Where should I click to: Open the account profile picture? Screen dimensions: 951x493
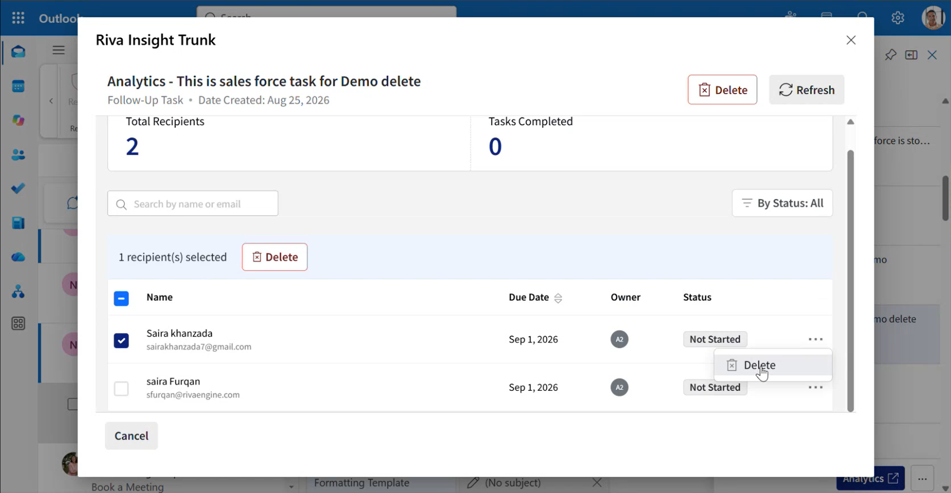[933, 17]
